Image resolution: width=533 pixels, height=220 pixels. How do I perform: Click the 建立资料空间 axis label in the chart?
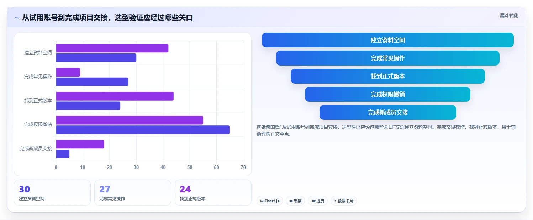coord(38,52)
